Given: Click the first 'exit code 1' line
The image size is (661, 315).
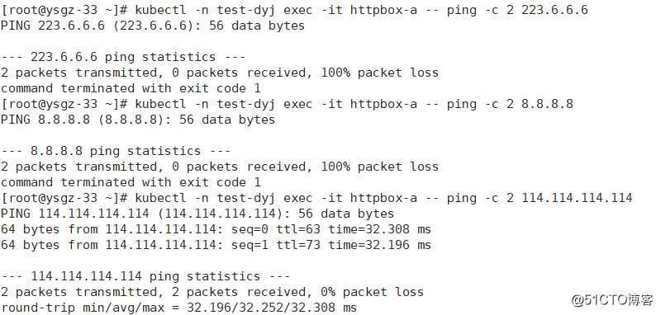Looking at the screenshot, I should 131,88.
